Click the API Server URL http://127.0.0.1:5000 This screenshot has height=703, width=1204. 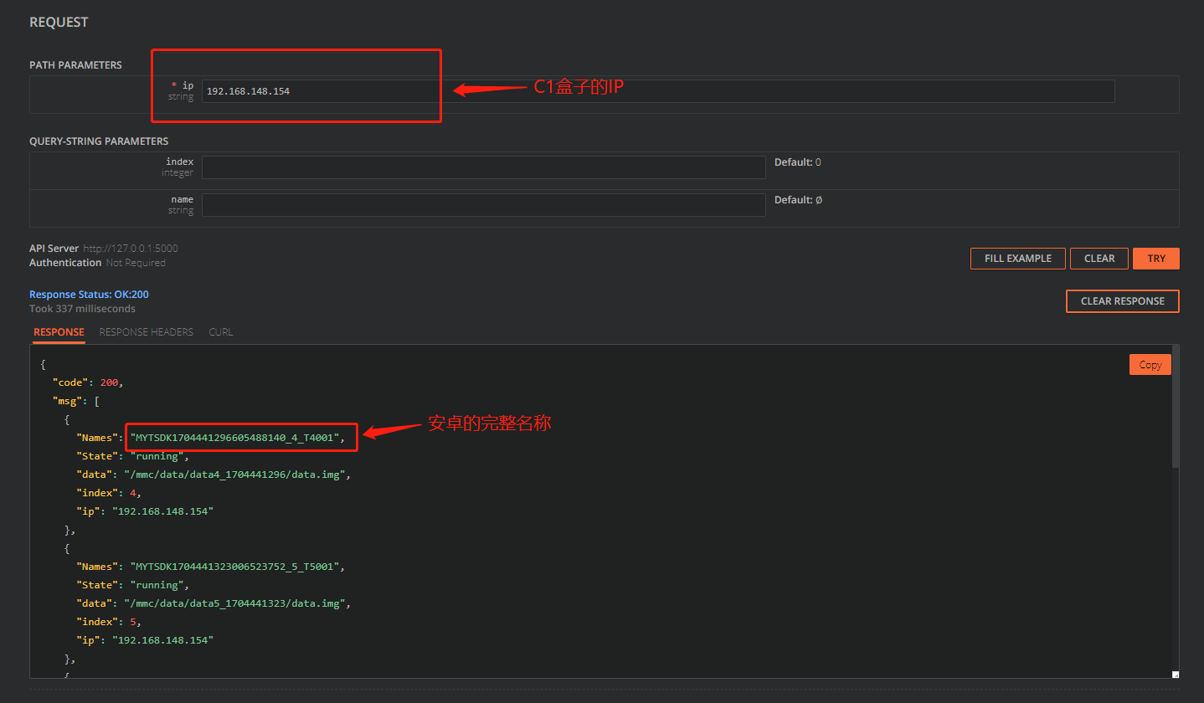pyautogui.click(x=131, y=249)
